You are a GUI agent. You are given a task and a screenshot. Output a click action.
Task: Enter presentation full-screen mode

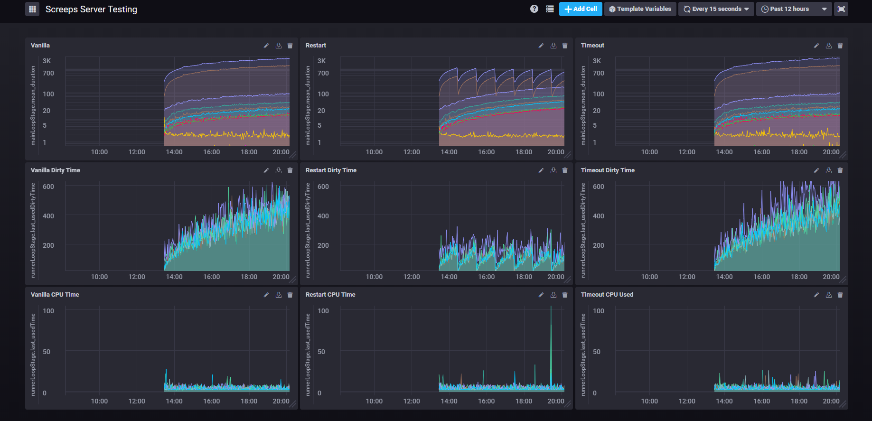[x=841, y=9]
